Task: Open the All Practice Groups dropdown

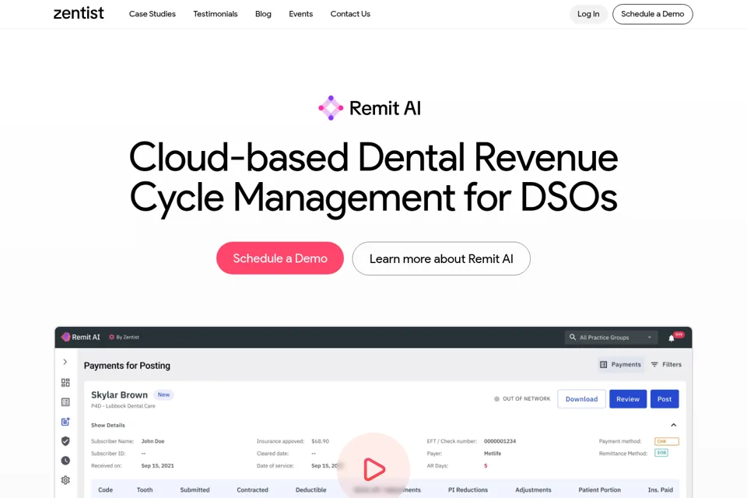Action: coord(612,338)
